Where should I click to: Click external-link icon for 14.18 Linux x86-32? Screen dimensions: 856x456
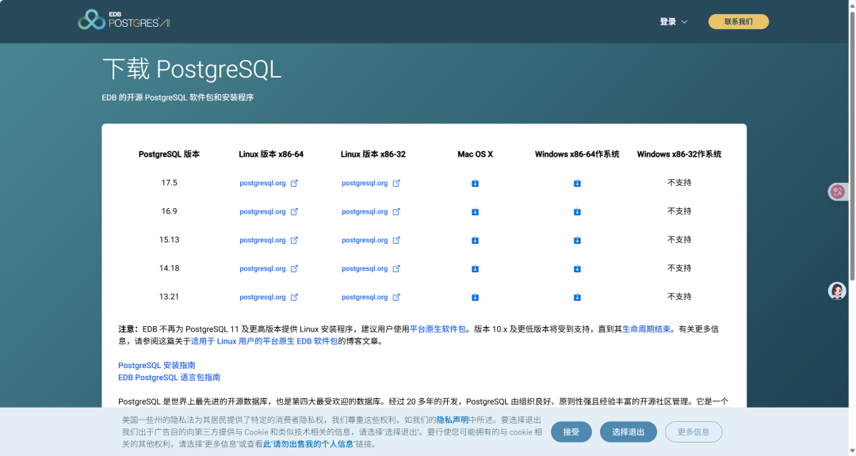(396, 268)
